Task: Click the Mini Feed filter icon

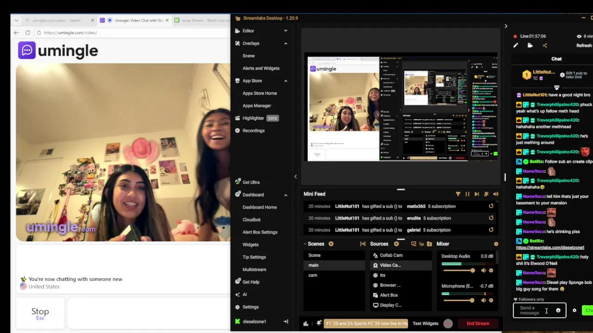Action: tap(458, 194)
